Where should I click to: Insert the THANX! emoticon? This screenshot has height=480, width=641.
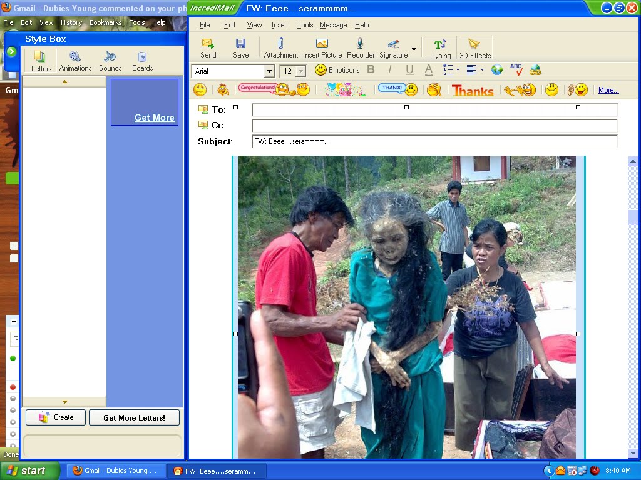click(397, 89)
